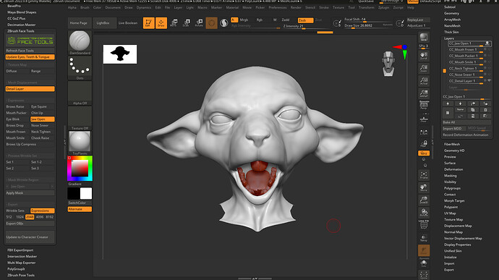Open the Preferences menu
Viewport: 499px width, 280px height.
pos(278,7)
